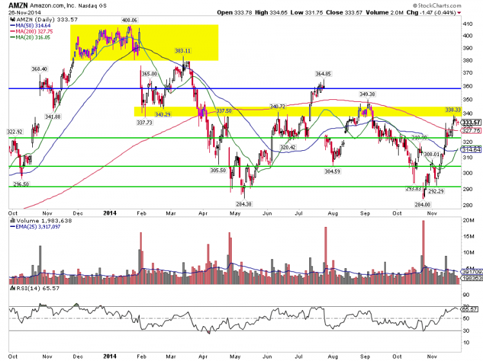Click the 337.73 price label
Viewport: 483px width, 361px height.
[x=144, y=122]
